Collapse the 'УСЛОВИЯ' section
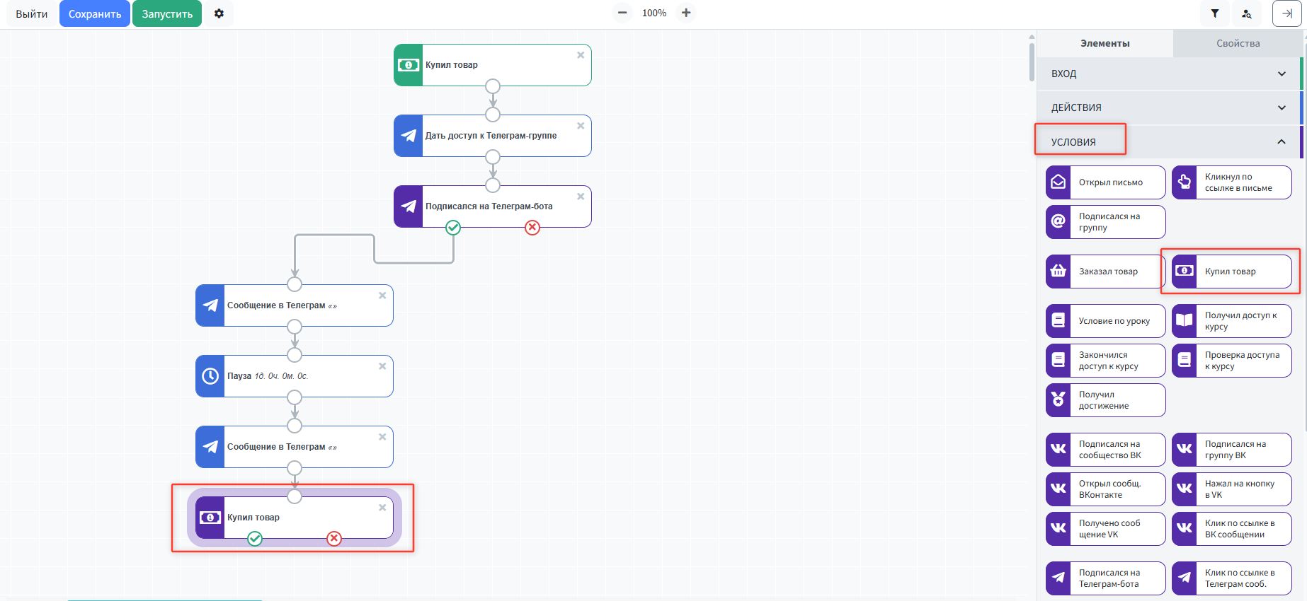 point(1282,142)
